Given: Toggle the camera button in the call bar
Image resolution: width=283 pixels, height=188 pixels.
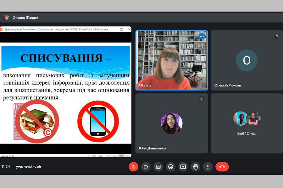Looking at the screenshot, I should tap(146, 167).
